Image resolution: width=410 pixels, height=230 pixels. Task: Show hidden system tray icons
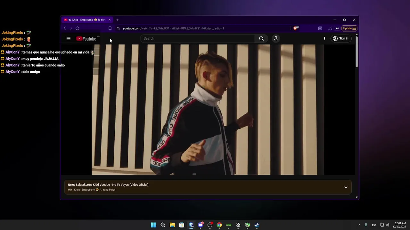click(359, 225)
